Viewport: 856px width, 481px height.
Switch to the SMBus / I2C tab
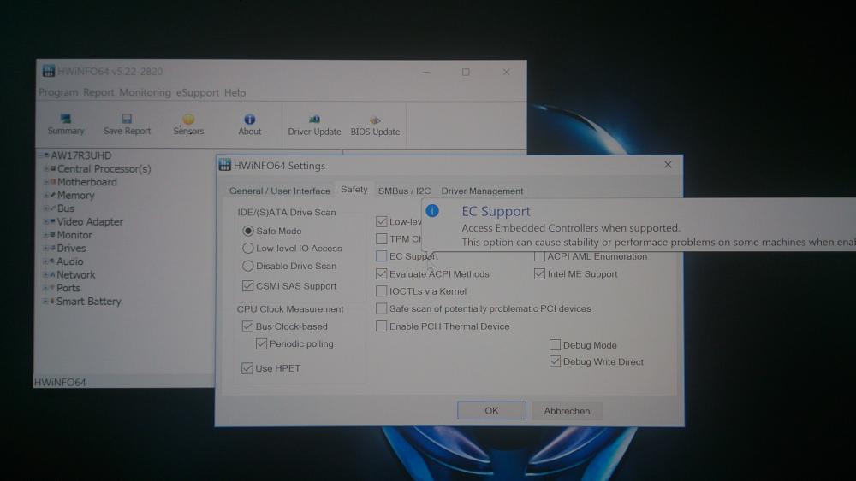click(x=404, y=191)
